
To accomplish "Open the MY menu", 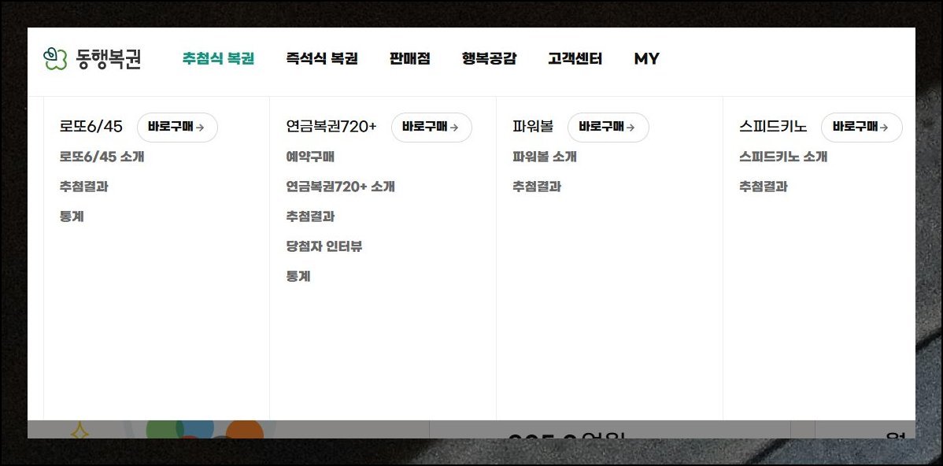I will coord(646,59).
